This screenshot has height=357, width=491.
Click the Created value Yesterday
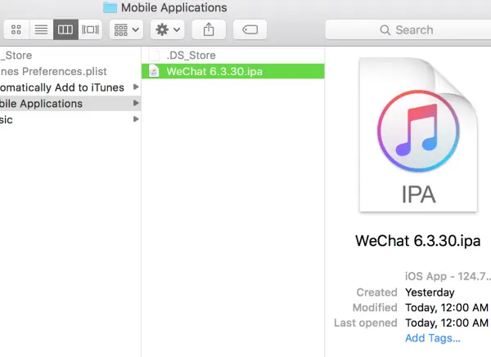coord(430,292)
